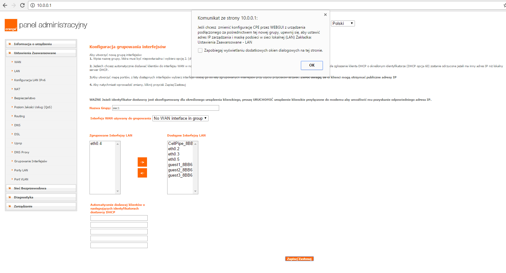Screen dimensions: 506x273
Task: Move interface to grouped list with right arrow
Action: point(142,162)
